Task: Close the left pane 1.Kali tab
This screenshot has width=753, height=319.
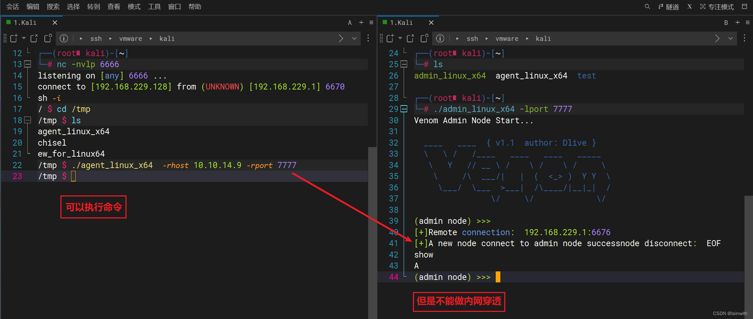Action: (55, 22)
